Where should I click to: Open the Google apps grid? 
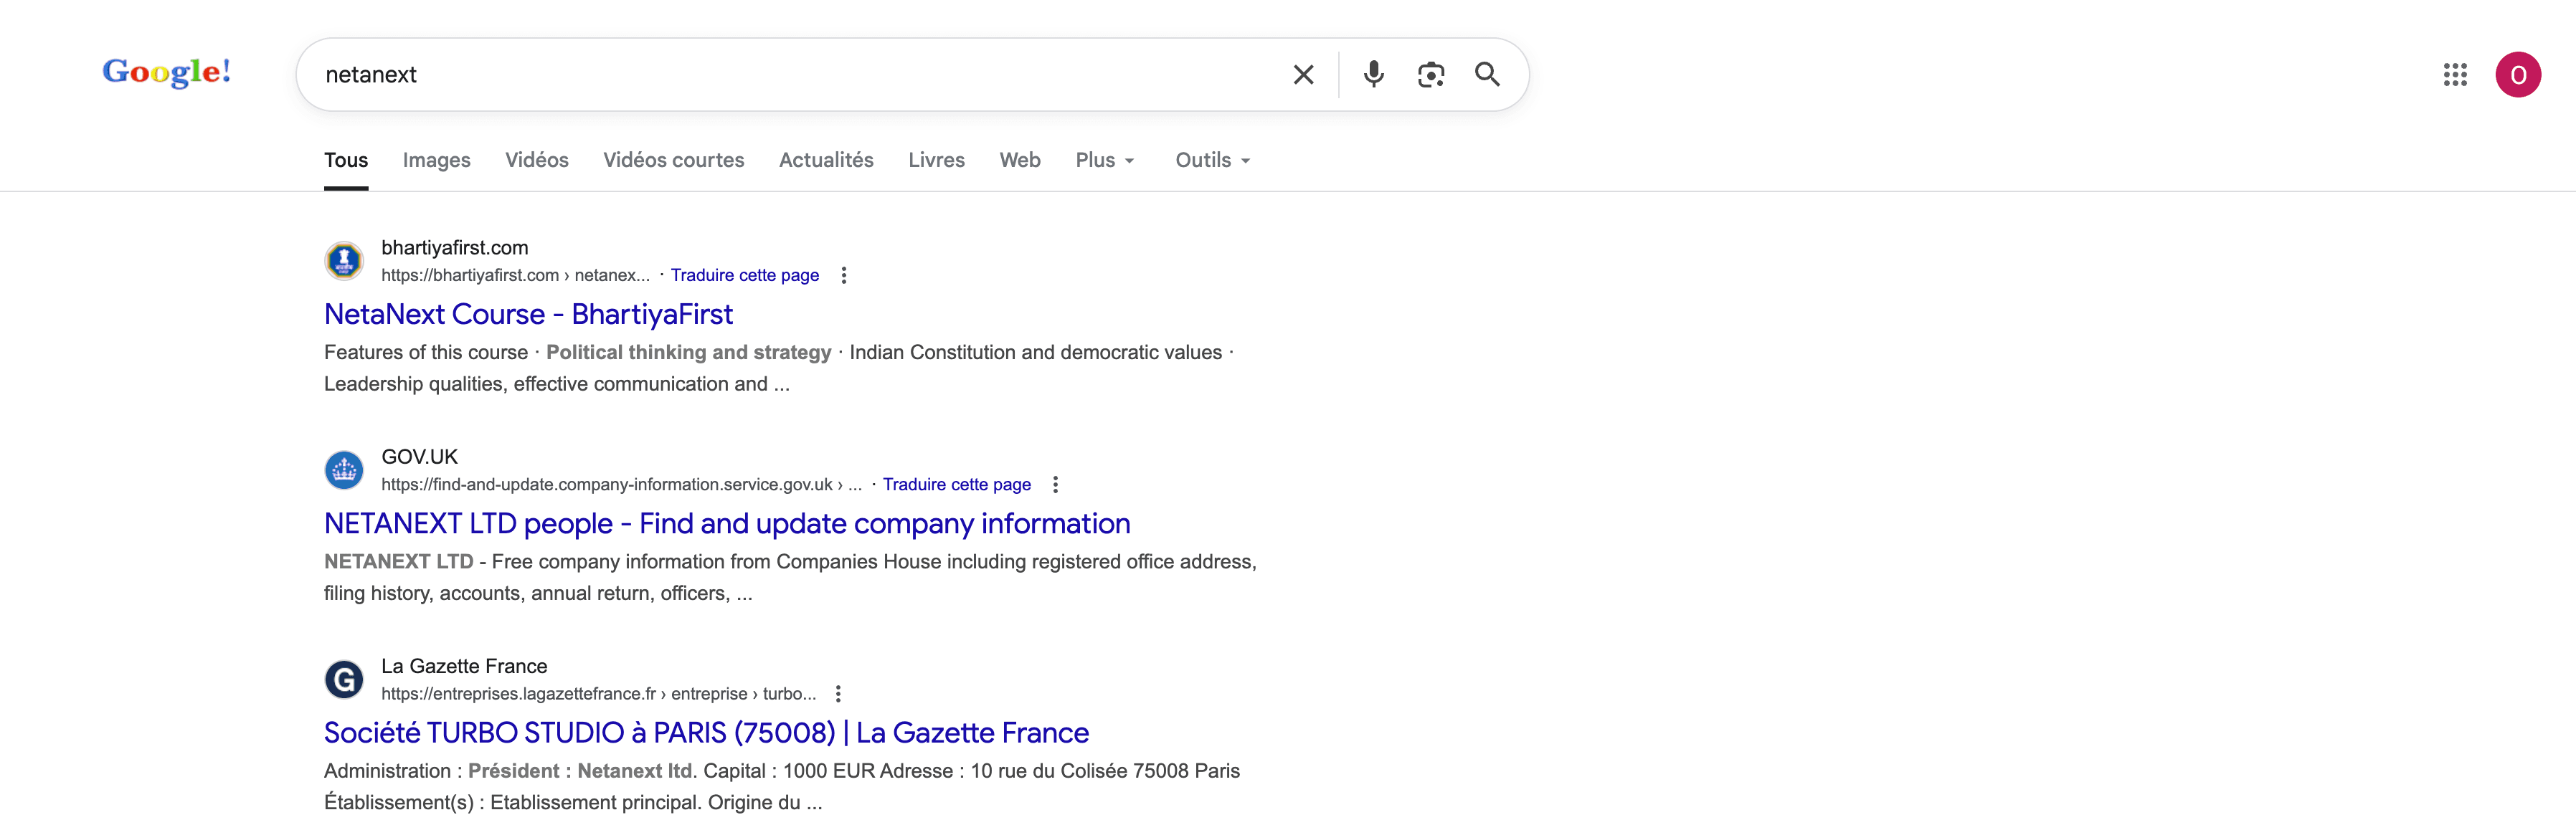2454,75
